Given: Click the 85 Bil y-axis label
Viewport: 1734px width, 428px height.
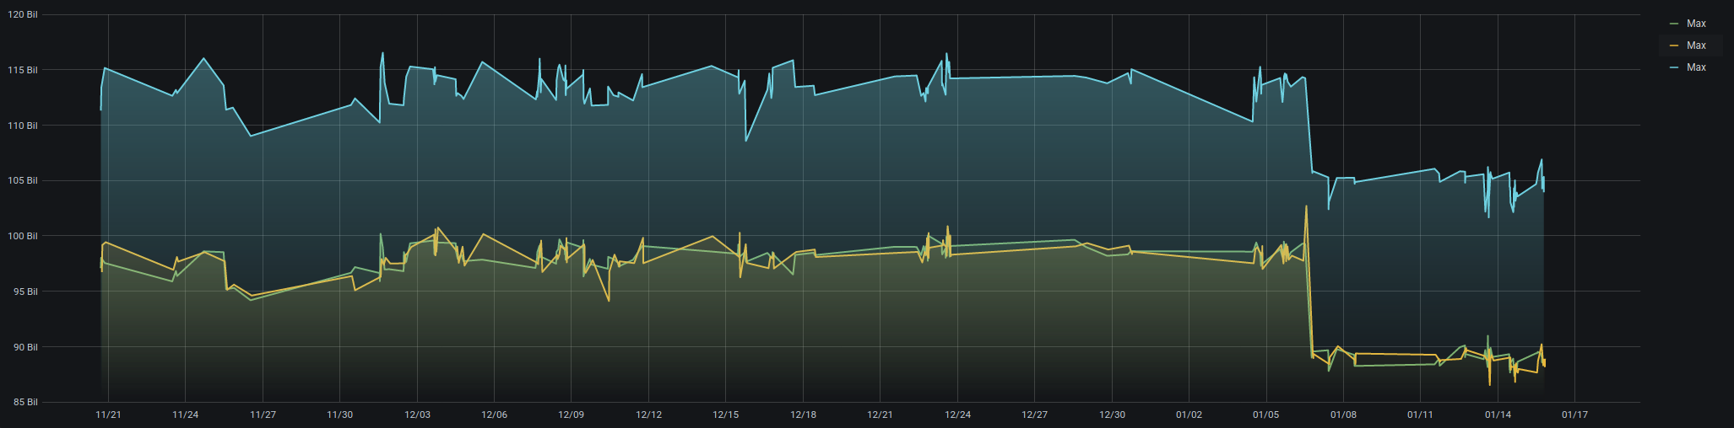Looking at the screenshot, I should point(25,402).
